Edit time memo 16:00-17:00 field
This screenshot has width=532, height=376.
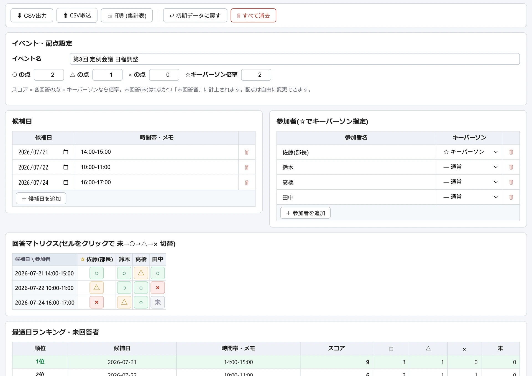point(157,182)
